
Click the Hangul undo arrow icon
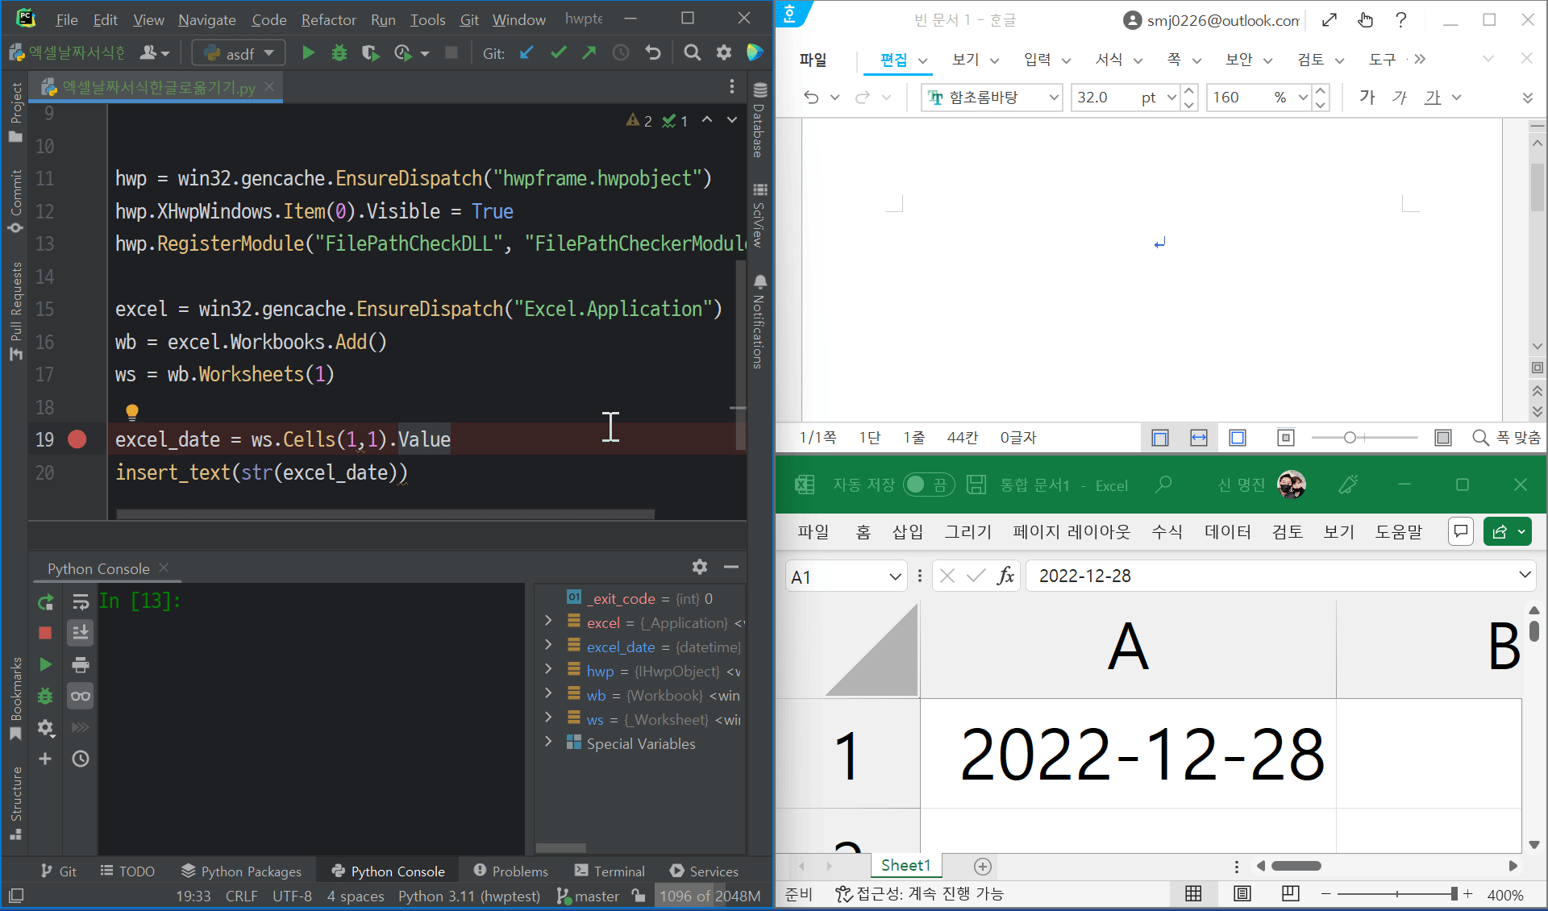(811, 98)
